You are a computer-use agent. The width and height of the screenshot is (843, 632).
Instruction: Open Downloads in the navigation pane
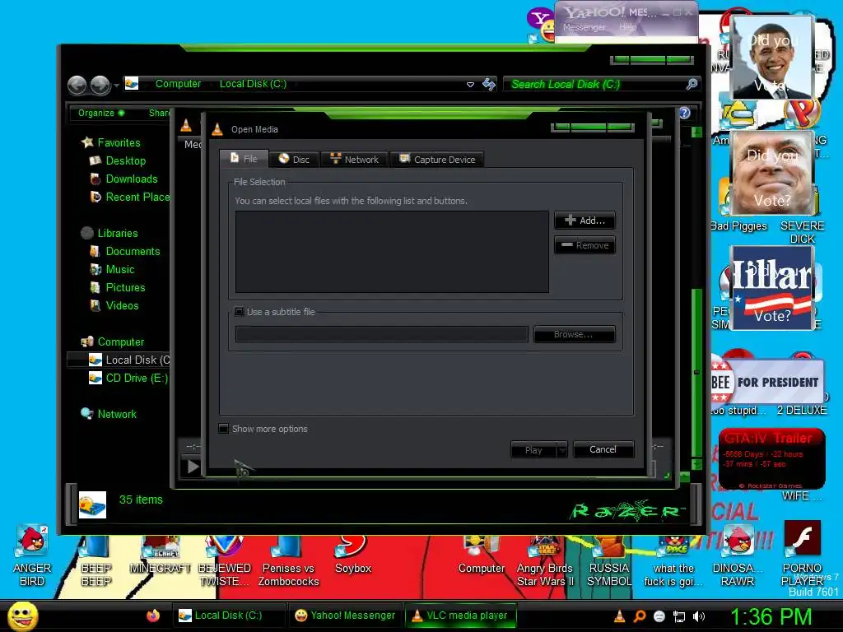[131, 179]
